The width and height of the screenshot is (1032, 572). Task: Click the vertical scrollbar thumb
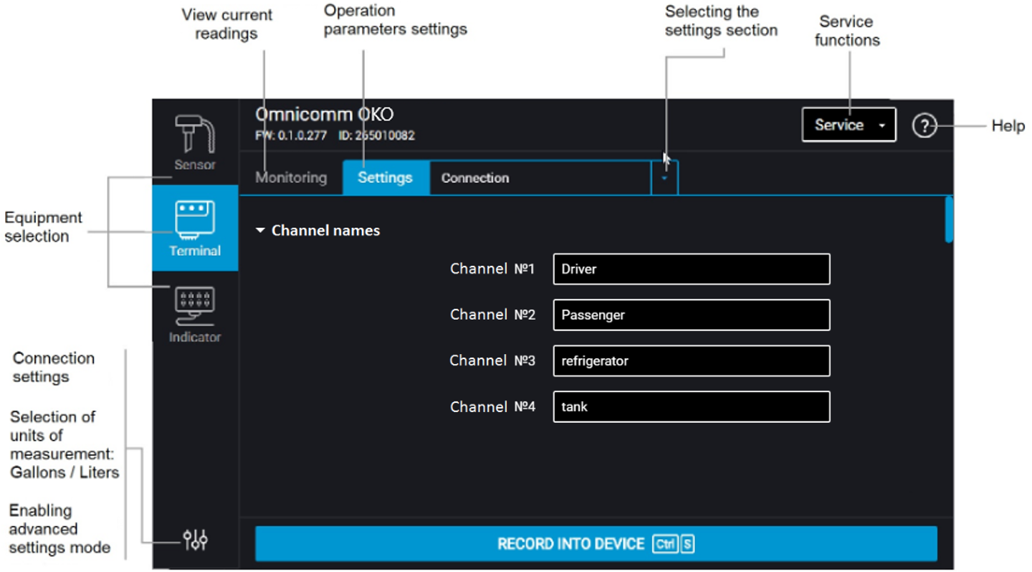point(949,220)
